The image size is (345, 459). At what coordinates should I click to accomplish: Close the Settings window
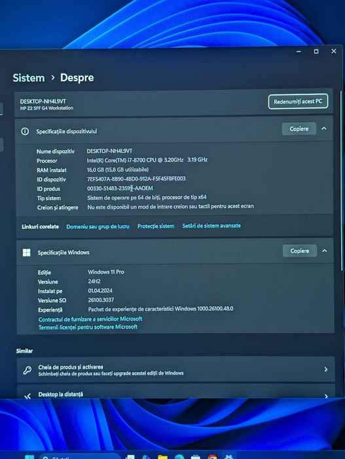pyautogui.click(x=334, y=51)
